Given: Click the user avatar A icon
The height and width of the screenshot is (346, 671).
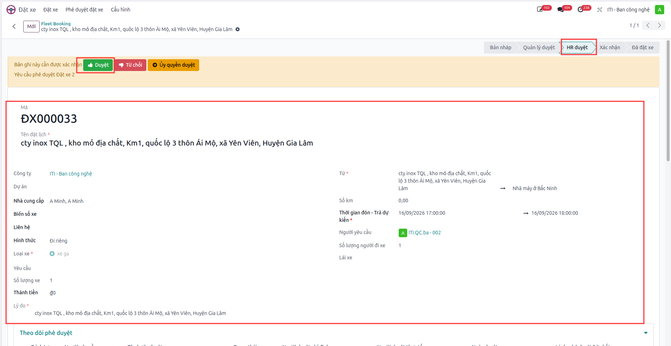Looking at the screenshot, I should (x=660, y=10).
